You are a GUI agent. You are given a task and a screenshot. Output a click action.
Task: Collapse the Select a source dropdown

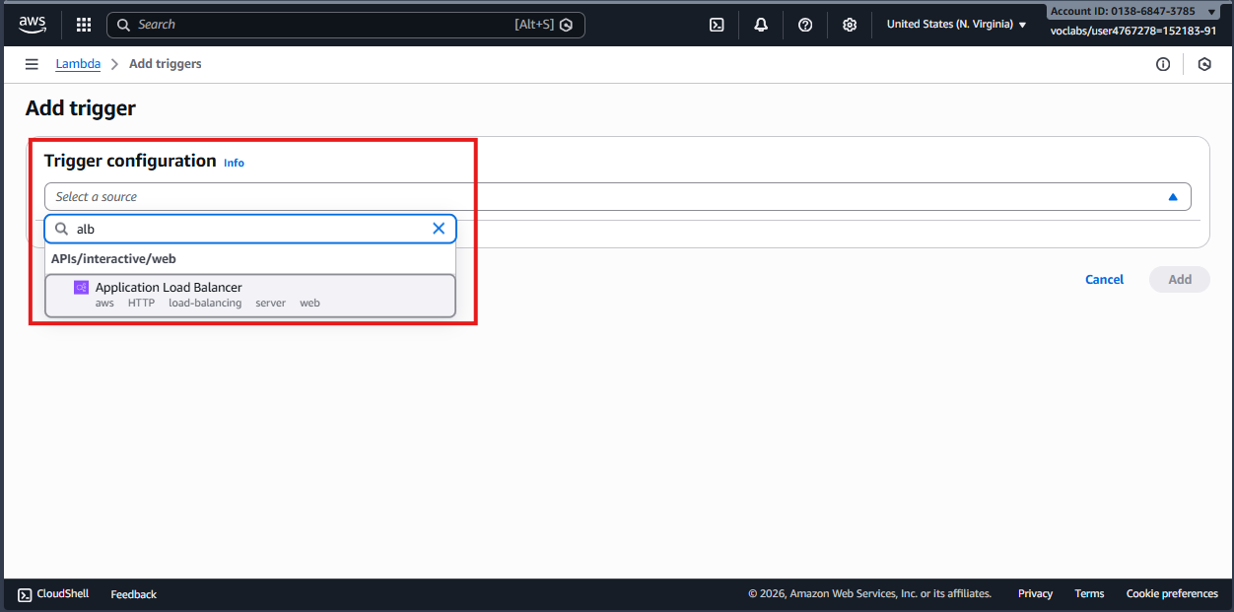click(1172, 197)
